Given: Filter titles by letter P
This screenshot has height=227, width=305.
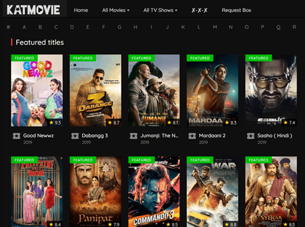Looking at the screenshot, I should tap(262, 27).
